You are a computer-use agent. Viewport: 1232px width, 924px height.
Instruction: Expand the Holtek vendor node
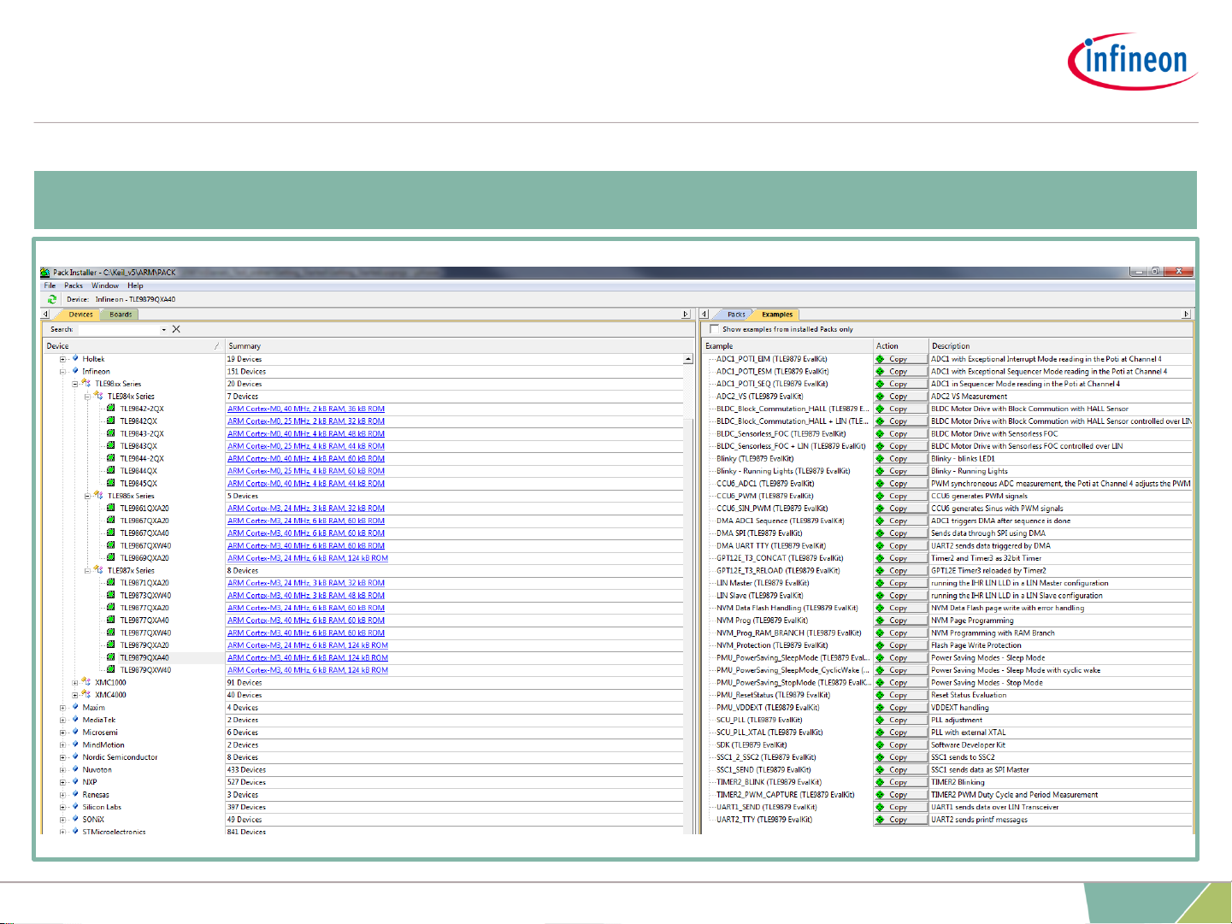[x=63, y=359]
